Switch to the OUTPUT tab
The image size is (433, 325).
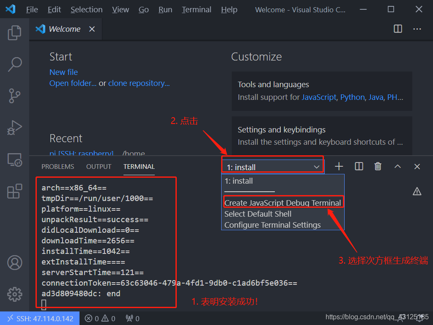click(x=99, y=167)
